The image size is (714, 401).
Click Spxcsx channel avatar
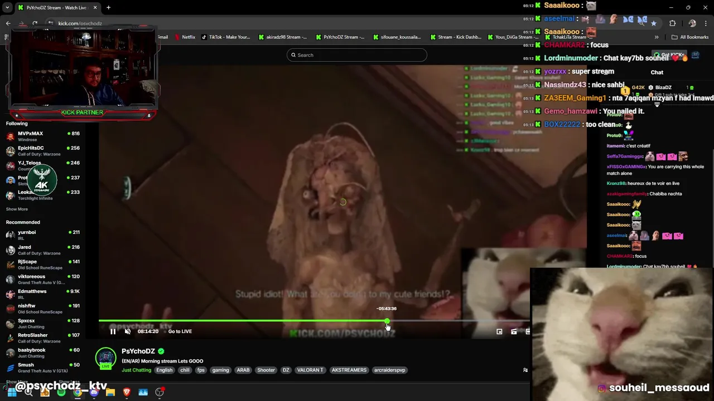[x=11, y=324]
